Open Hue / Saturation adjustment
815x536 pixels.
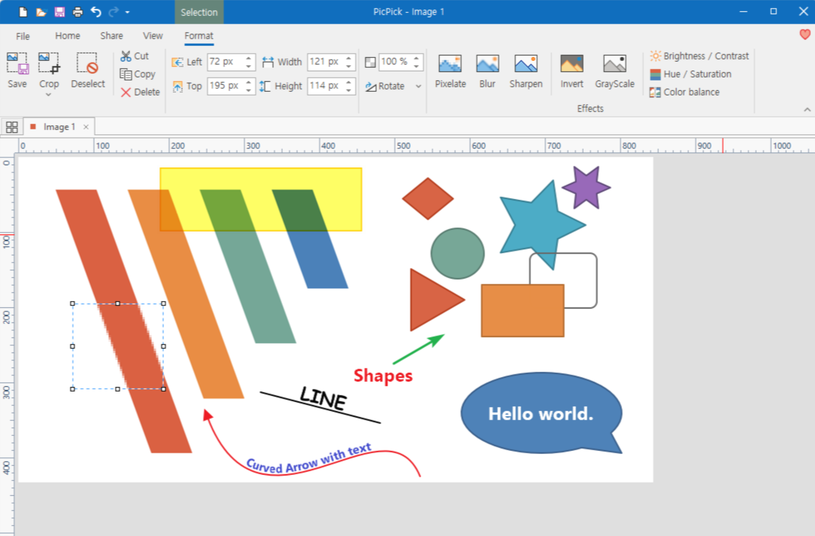[x=690, y=74]
